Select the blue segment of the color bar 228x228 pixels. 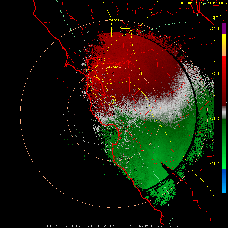(x=224, y=181)
